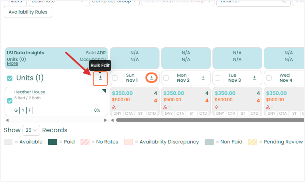Viewport: 305px width, 182px height.
Task: Check the Mon Nov 2 checkbox
Action: pyautogui.click(x=166, y=78)
